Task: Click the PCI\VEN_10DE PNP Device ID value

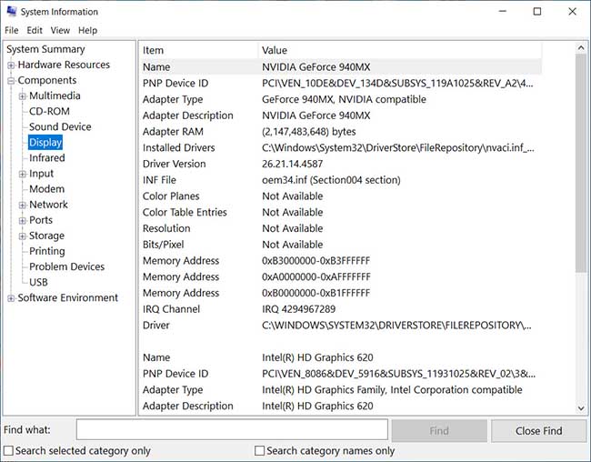Action: coord(397,84)
